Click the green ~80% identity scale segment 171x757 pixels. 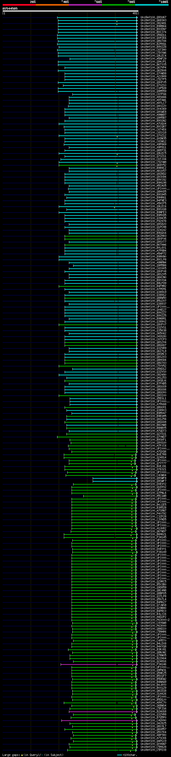pos(119,5)
